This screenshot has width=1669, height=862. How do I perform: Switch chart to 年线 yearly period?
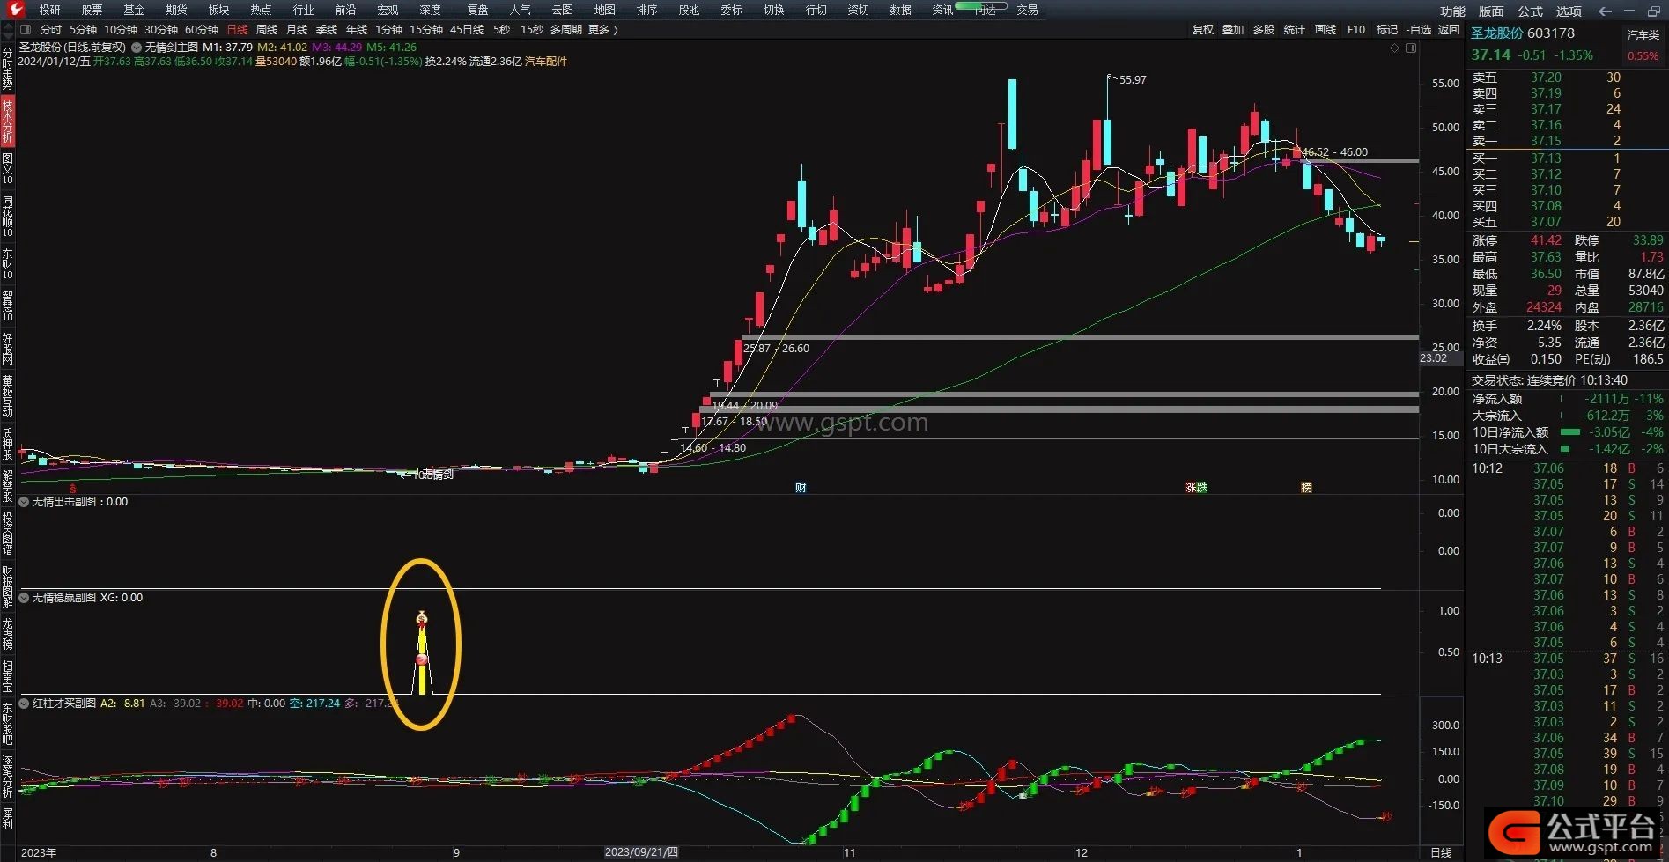[x=357, y=30]
